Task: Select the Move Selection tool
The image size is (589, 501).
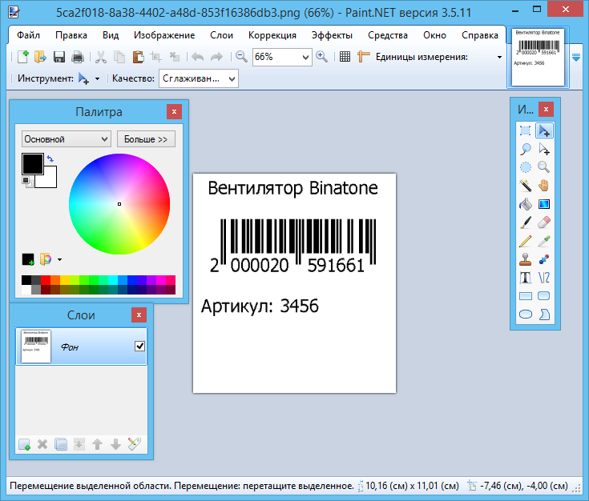Action: tap(544, 149)
